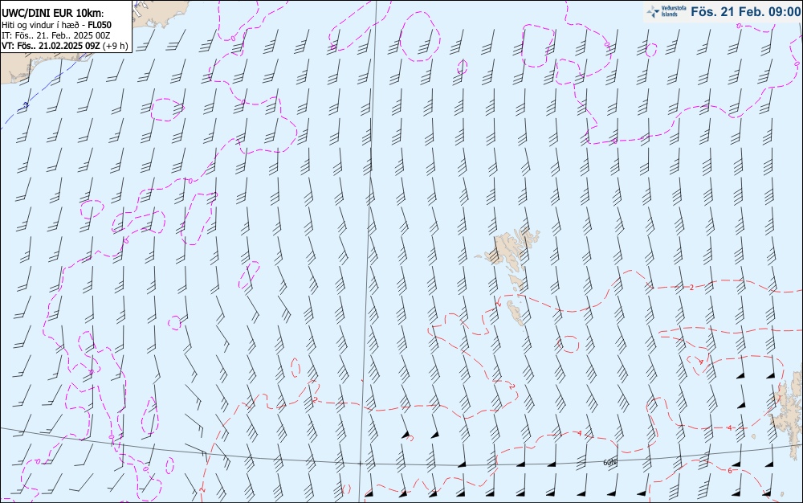Click the Veðurstofa Íslands logo
The width and height of the screenshot is (803, 503).
[x=666, y=11]
